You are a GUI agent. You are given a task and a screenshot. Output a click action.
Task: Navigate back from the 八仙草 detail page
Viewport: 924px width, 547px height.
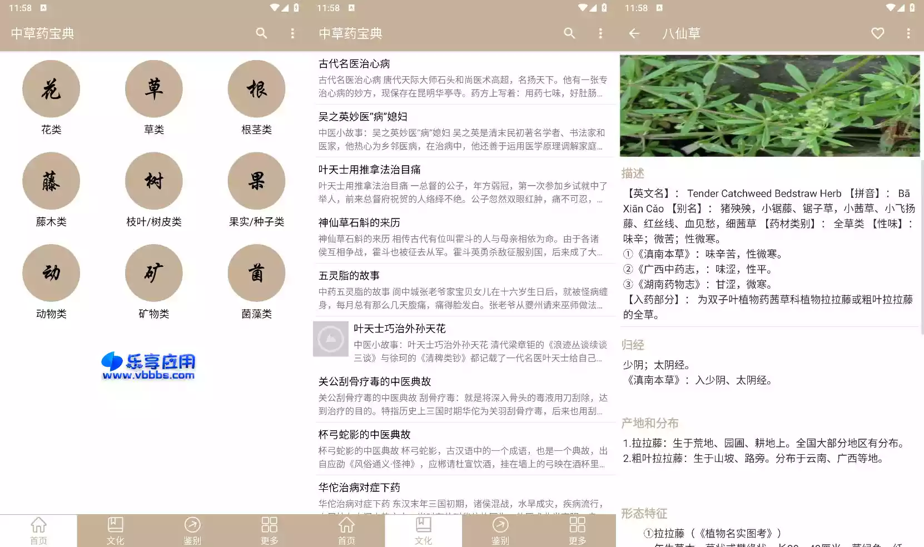tap(633, 33)
